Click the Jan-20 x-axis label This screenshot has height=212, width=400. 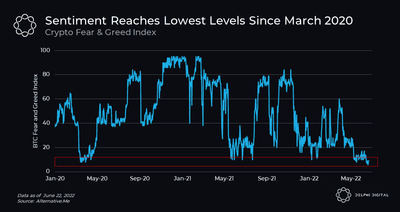(x=55, y=179)
